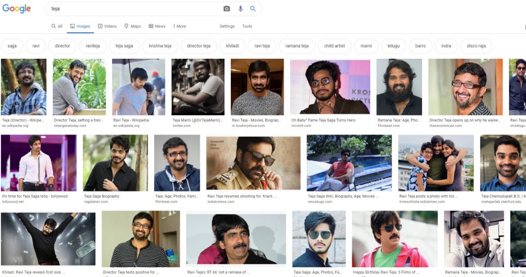Open 'Teja Sajja: Age, Photos, Fa...' sunglasses image

point(319,239)
